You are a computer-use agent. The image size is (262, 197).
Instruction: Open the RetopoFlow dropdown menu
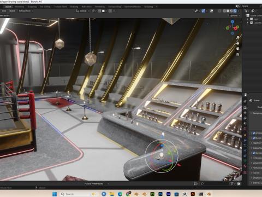pyautogui.click(x=26, y=11)
